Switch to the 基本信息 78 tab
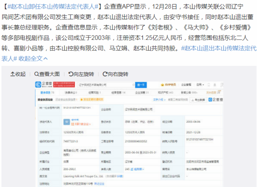 coord(47,93)
